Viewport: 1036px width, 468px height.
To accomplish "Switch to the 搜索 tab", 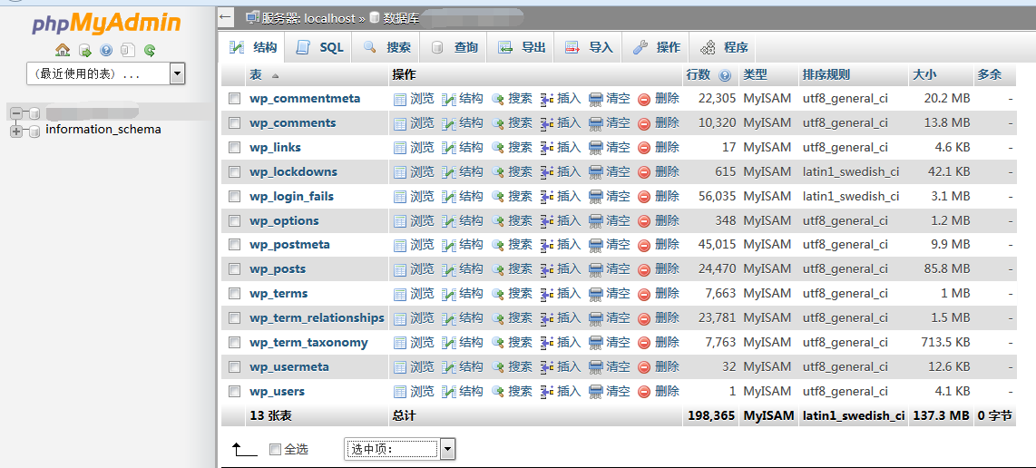I will coord(387,47).
